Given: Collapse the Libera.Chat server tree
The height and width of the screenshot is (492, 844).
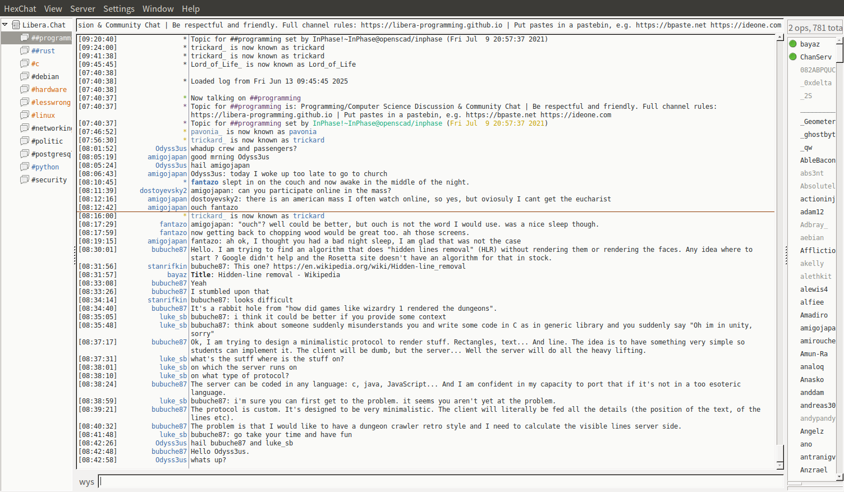Looking at the screenshot, I should tap(5, 25).
